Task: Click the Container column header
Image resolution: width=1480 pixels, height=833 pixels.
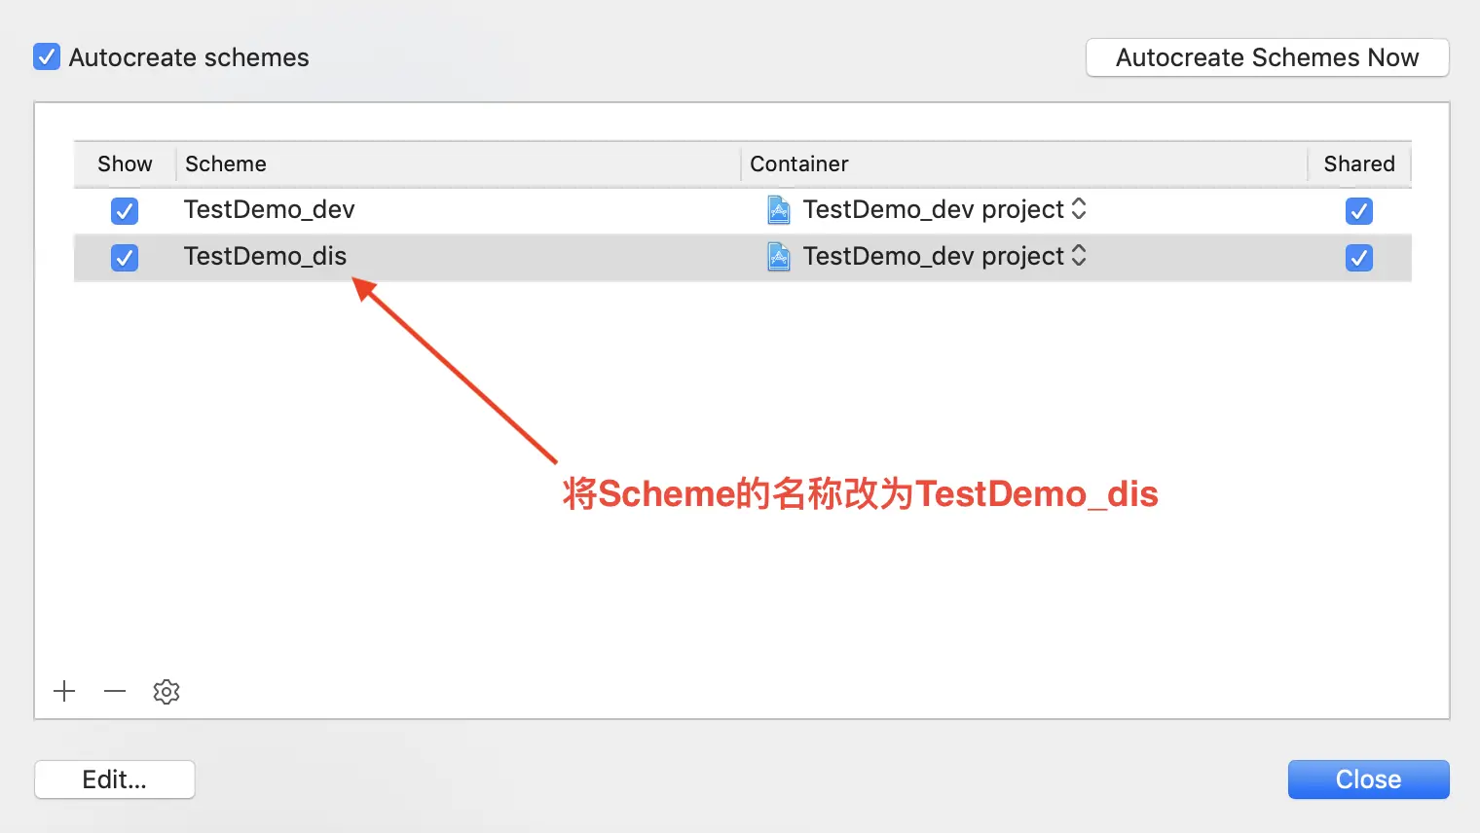Action: tap(798, 163)
